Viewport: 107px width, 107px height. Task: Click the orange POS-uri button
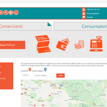(12, 45)
